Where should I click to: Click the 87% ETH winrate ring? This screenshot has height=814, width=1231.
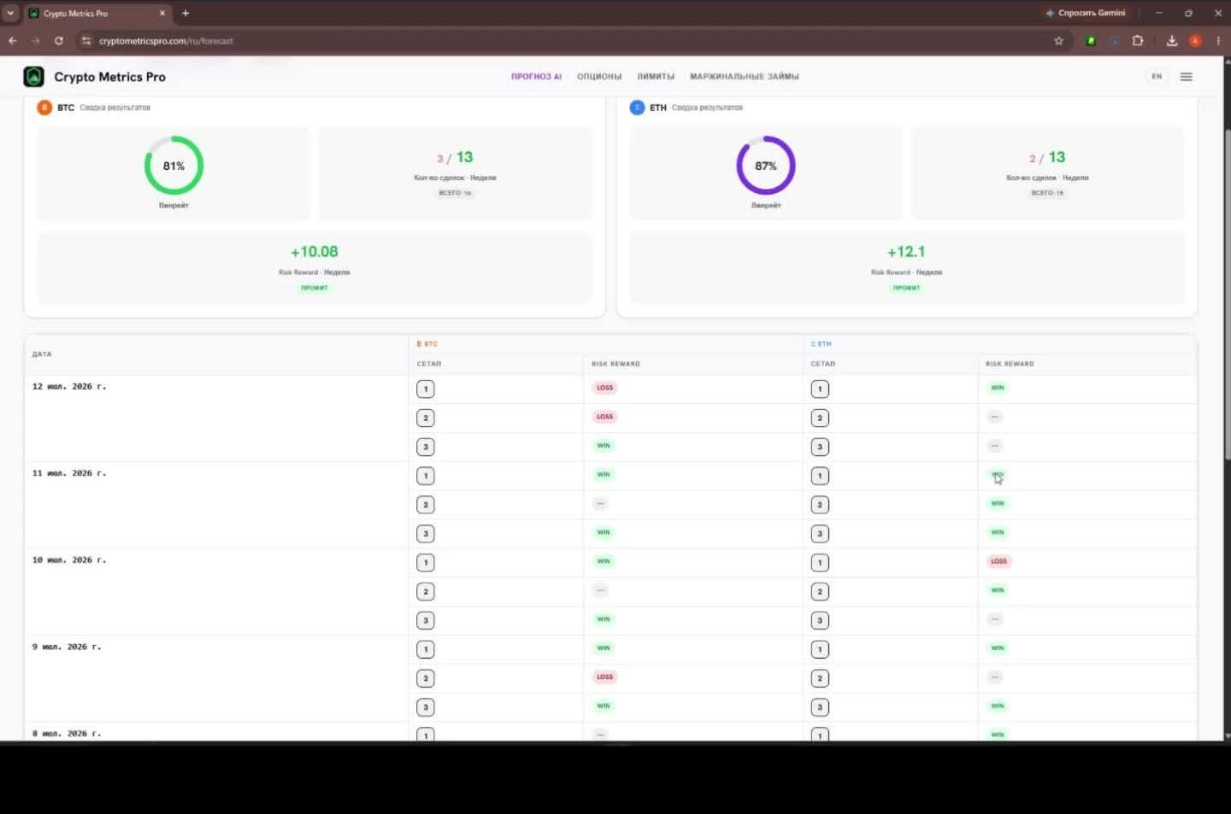click(766, 166)
